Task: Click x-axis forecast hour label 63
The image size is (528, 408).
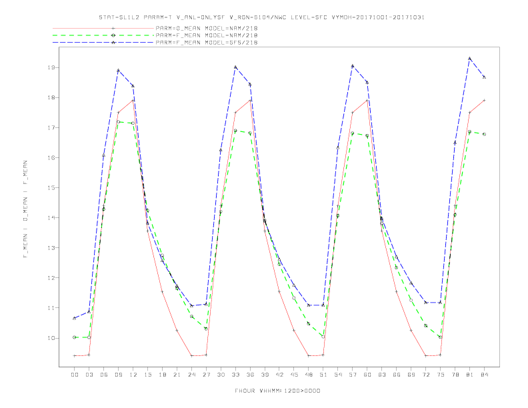Action: (x=382, y=375)
